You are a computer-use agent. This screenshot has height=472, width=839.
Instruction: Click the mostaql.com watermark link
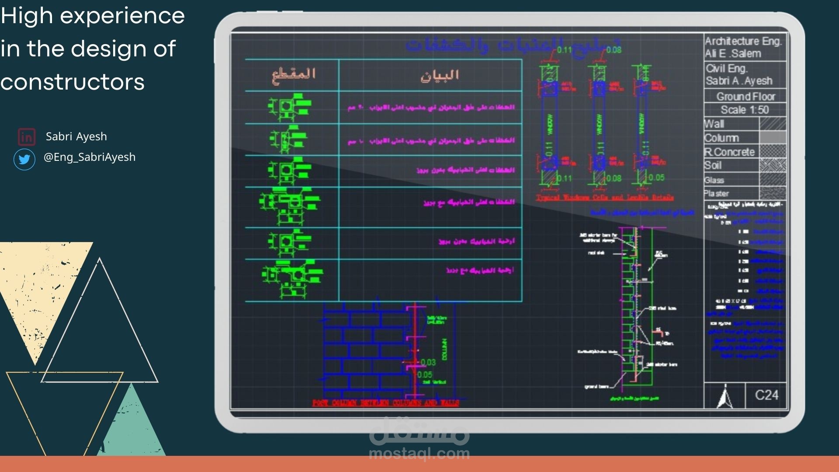coord(419,453)
